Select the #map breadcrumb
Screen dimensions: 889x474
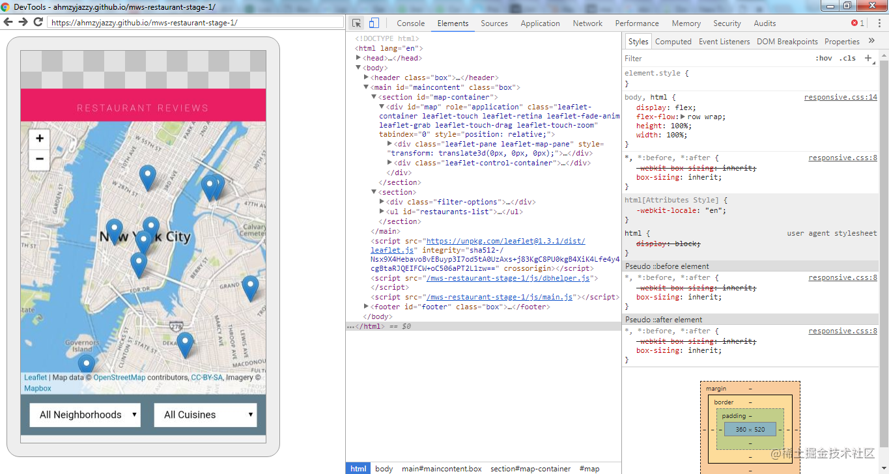point(589,468)
